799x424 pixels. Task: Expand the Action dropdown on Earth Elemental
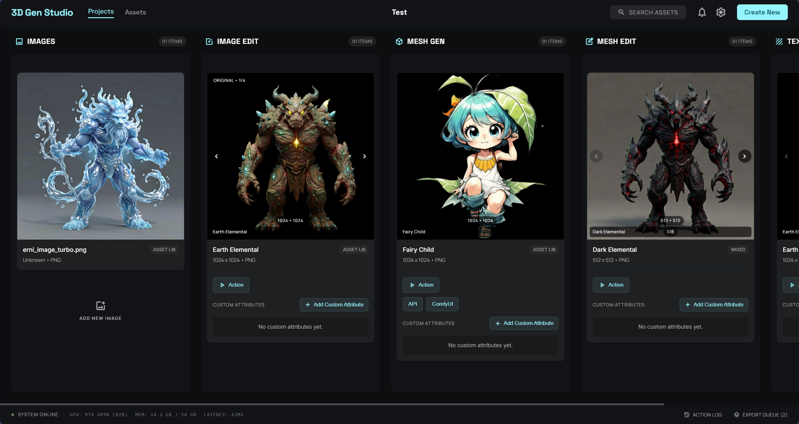point(231,285)
